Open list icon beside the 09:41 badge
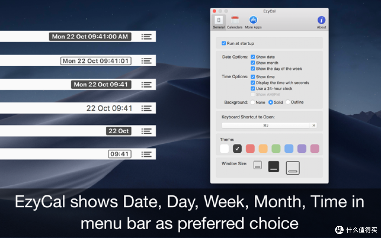The width and height of the screenshot is (381, 238). pyautogui.click(x=146, y=154)
